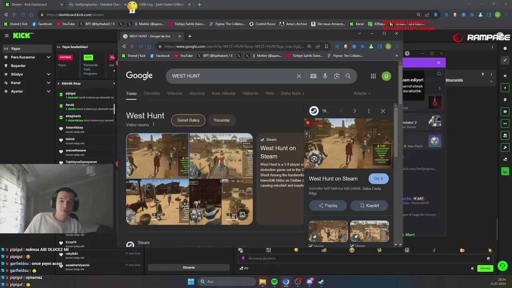The height and width of the screenshot is (288, 512).
Task: Click the Yorumlar button
Action: click(222, 120)
